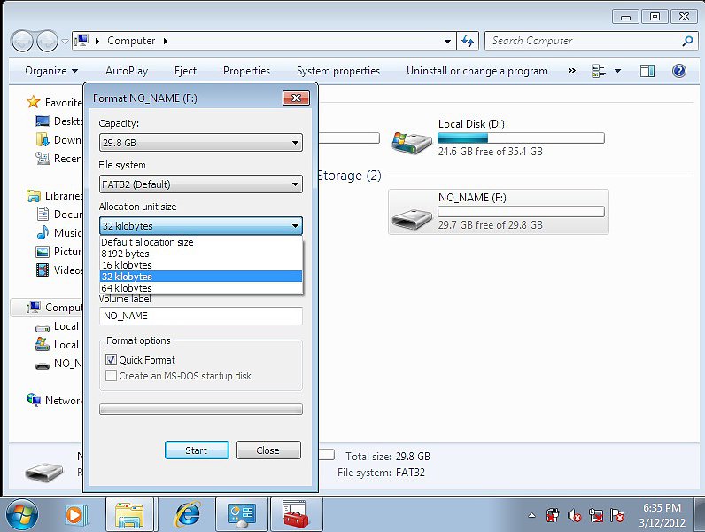Select Default allocation size option
This screenshot has width=705, height=532.
click(x=147, y=242)
